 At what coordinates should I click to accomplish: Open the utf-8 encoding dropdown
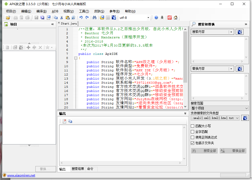pos(148,18)
